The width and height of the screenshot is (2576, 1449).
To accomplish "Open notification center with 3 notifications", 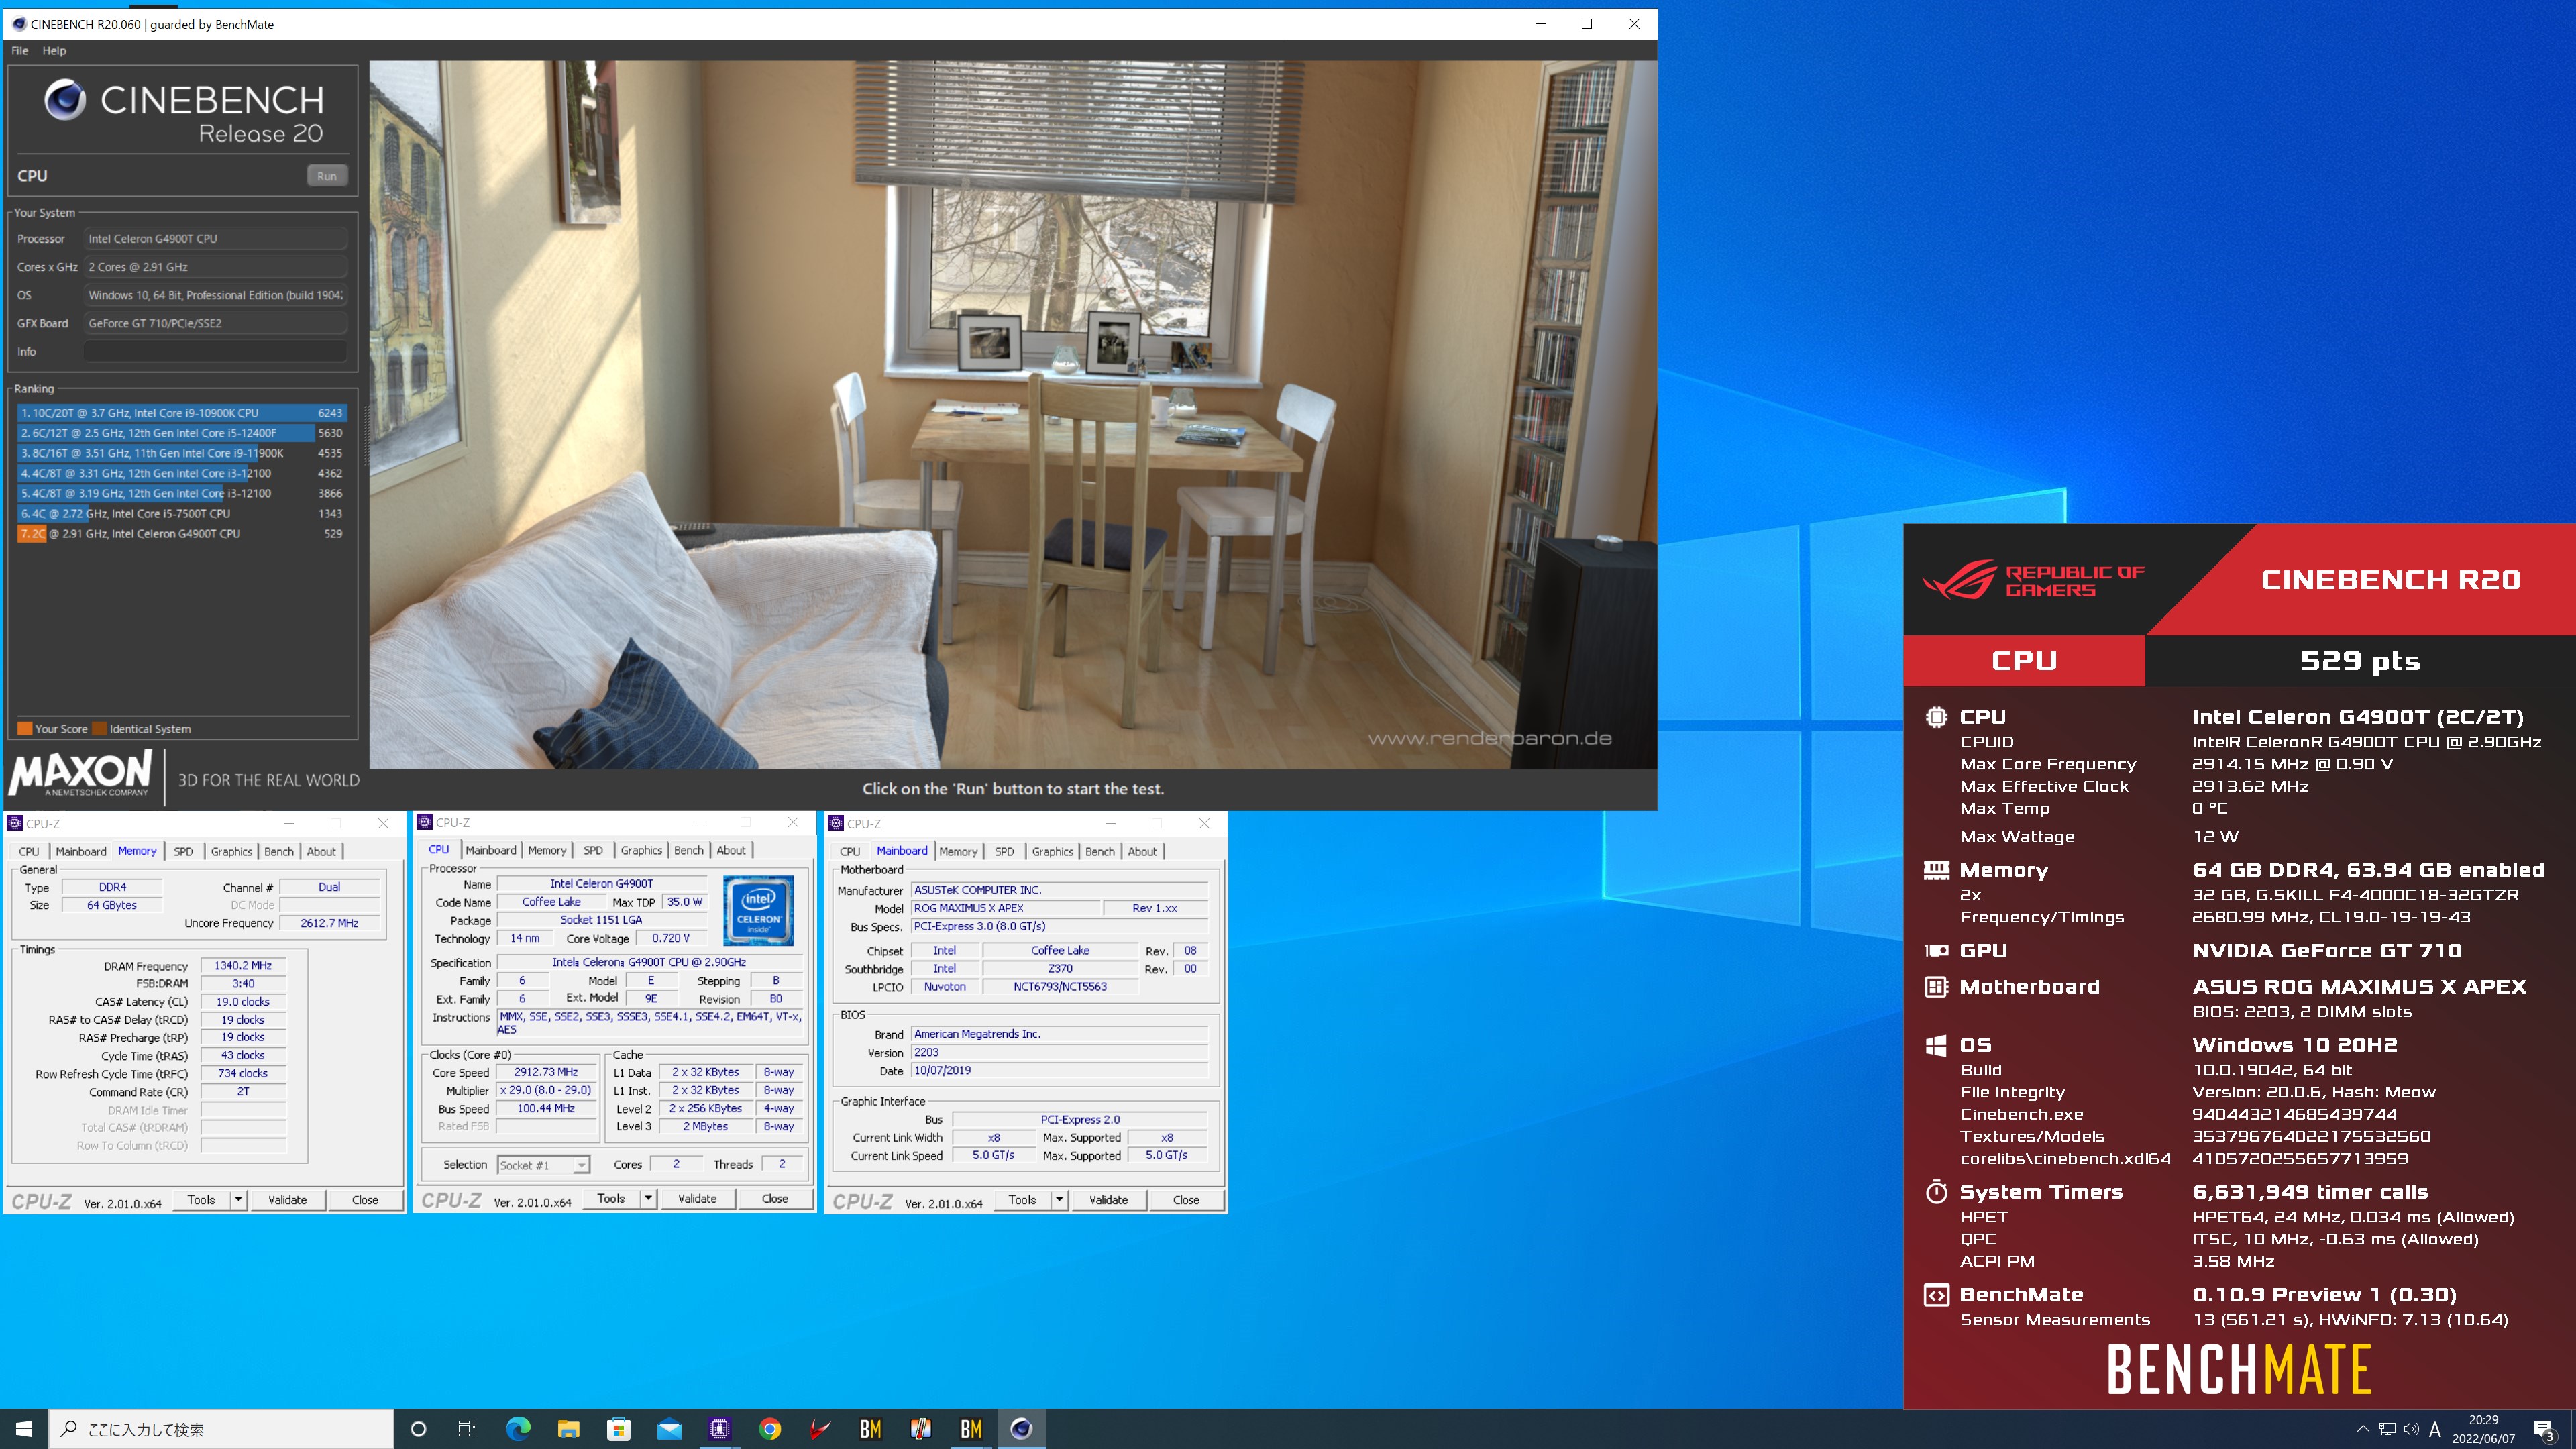I will point(2544,1429).
